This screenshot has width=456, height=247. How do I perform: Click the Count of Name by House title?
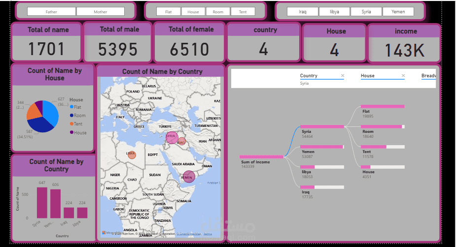click(55, 74)
